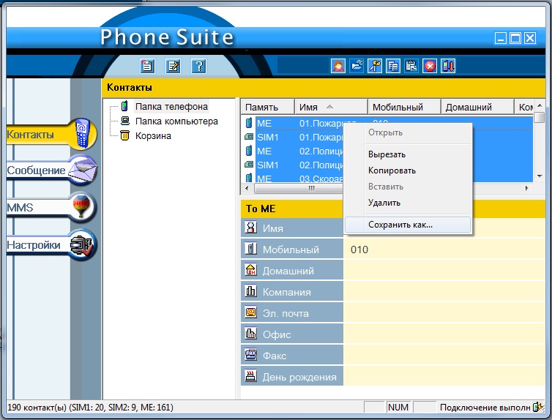Click the red delete icon in toolbar
This screenshot has width=552, height=420.
tap(430, 66)
